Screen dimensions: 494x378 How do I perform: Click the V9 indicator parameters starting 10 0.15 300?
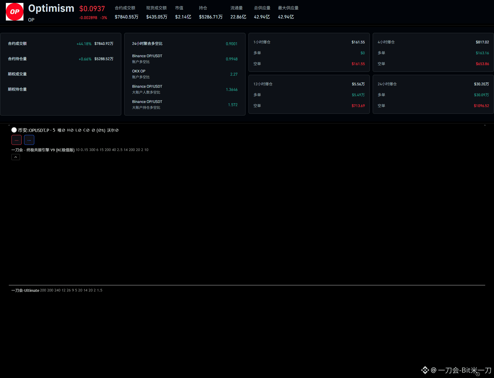pos(112,150)
